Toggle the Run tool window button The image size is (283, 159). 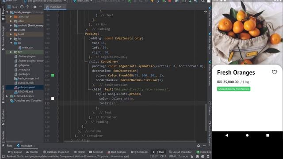[x=158, y=152]
